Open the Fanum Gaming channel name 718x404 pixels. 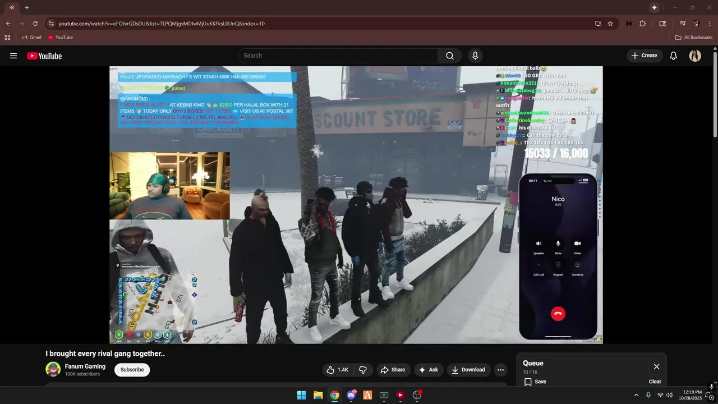click(85, 366)
